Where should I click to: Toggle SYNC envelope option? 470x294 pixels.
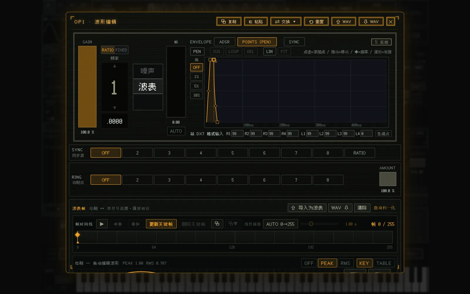[294, 42]
